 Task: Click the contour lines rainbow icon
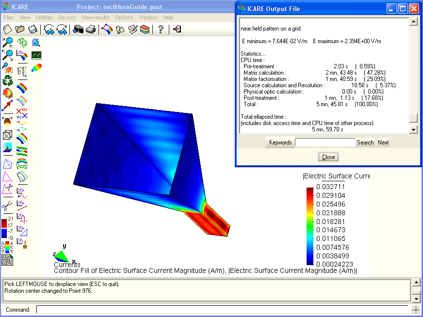(x=22, y=101)
